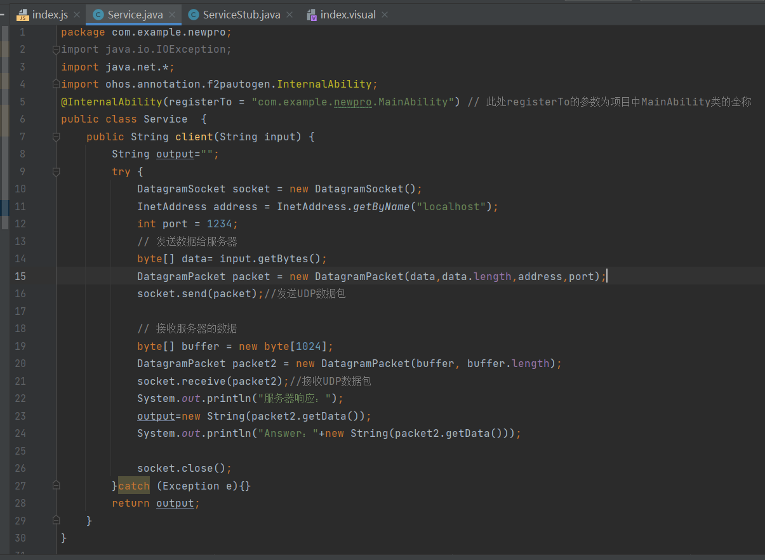Click underlined "output" on line 8
Image resolution: width=765 pixels, height=560 pixels.
click(175, 154)
